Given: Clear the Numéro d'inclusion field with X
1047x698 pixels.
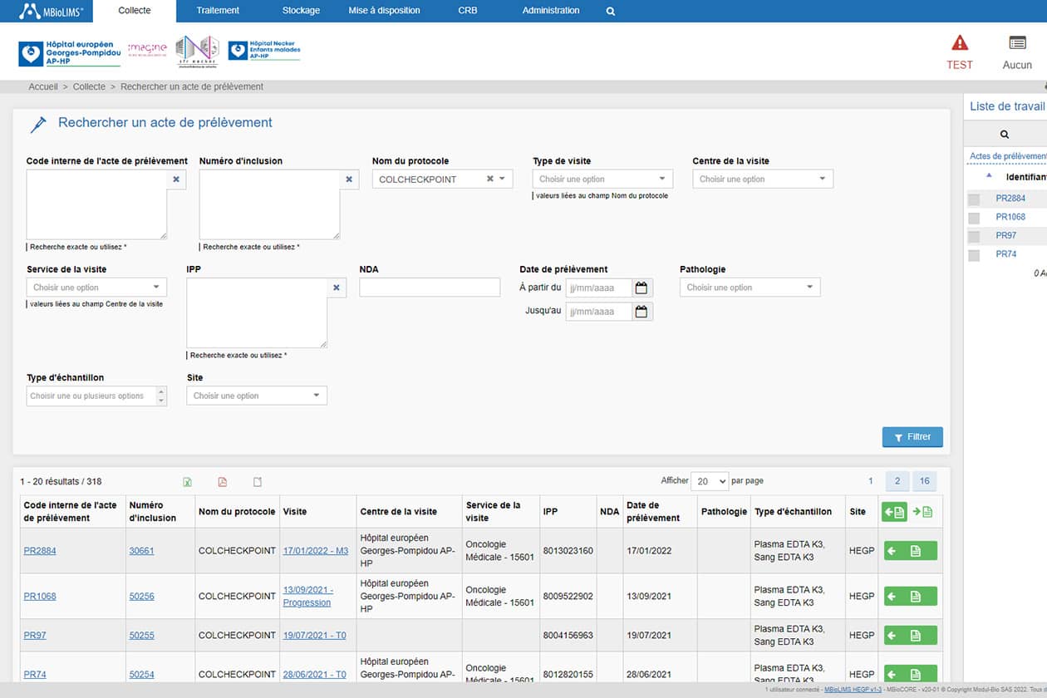Looking at the screenshot, I should pyautogui.click(x=349, y=179).
